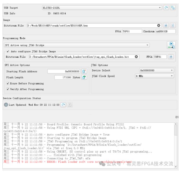The image size is (179, 173).
Task: Open the Device Select dropdown
Action: (172, 70)
